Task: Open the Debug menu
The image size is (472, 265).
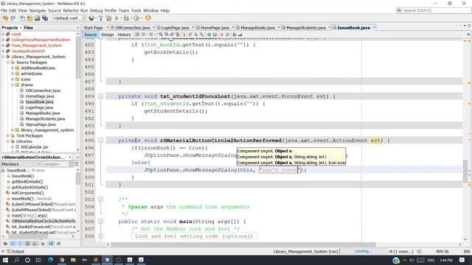Action: (97, 10)
